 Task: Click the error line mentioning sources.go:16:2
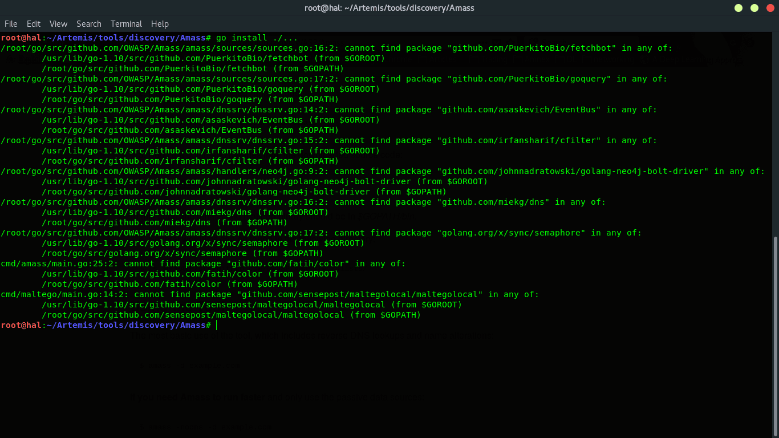pos(336,48)
